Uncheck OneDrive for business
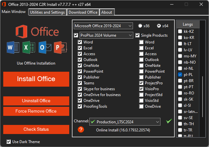Viewport: 209px width, 147px height. (80, 95)
